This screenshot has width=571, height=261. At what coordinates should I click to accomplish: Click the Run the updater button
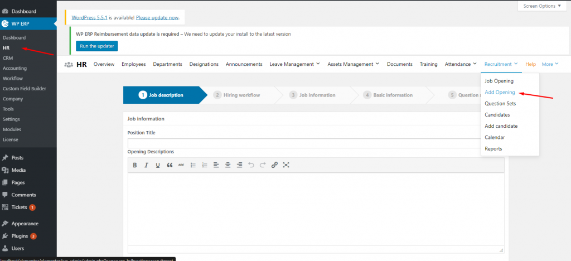97,46
